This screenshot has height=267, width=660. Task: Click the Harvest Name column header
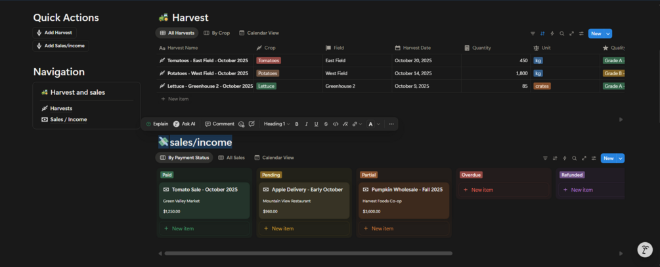point(204,48)
